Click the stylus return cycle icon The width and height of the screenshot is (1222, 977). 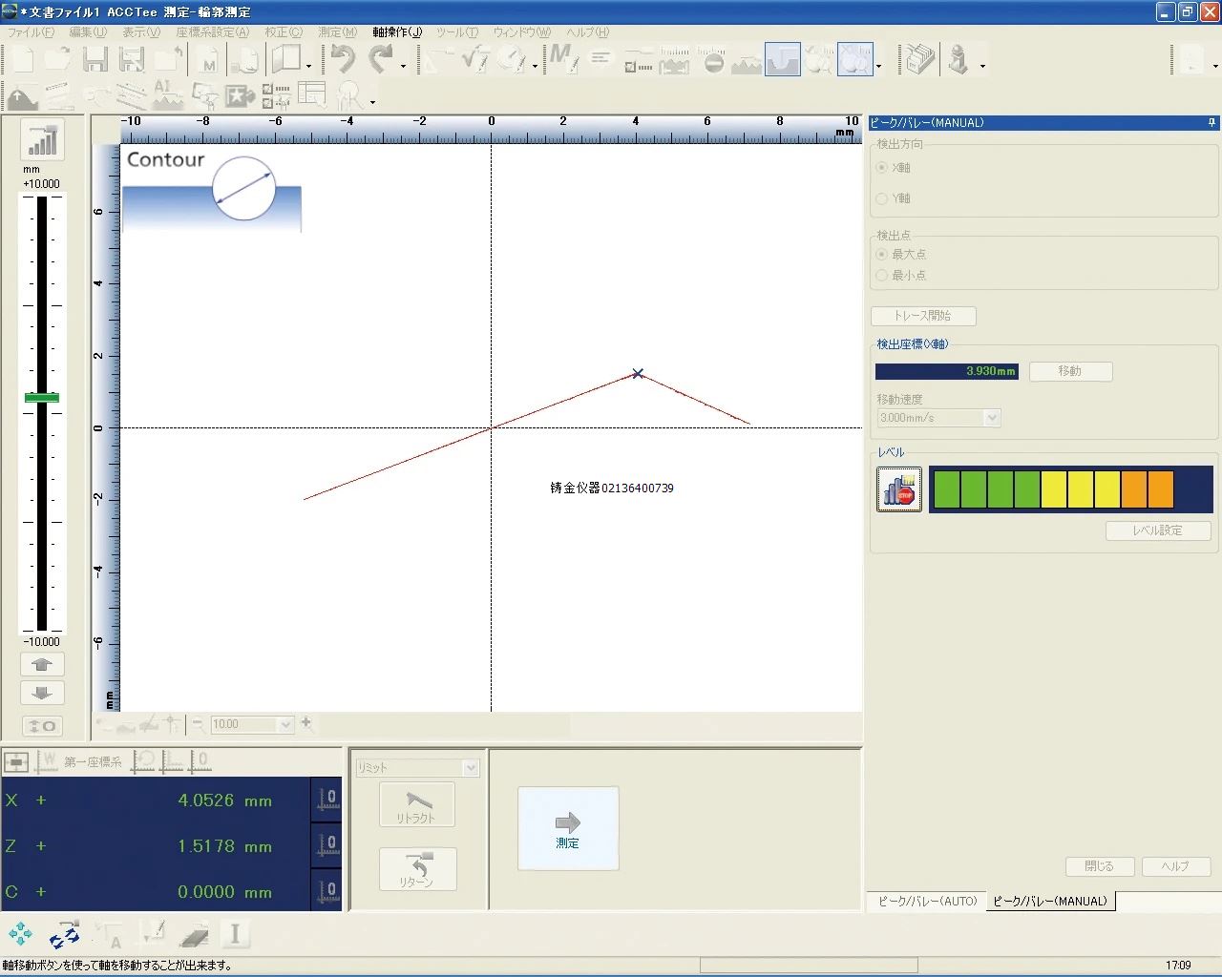64,934
